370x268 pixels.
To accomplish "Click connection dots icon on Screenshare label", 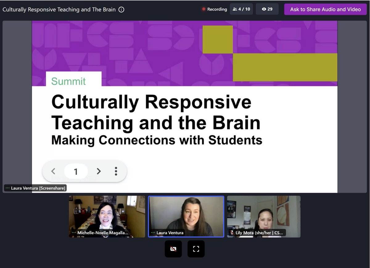I will [7, 188].
